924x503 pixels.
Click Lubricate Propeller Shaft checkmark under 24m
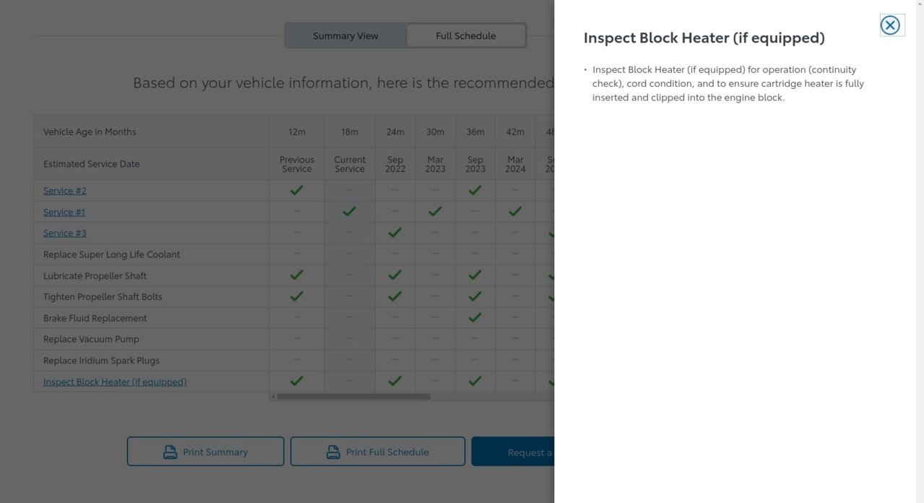point(394,275)
